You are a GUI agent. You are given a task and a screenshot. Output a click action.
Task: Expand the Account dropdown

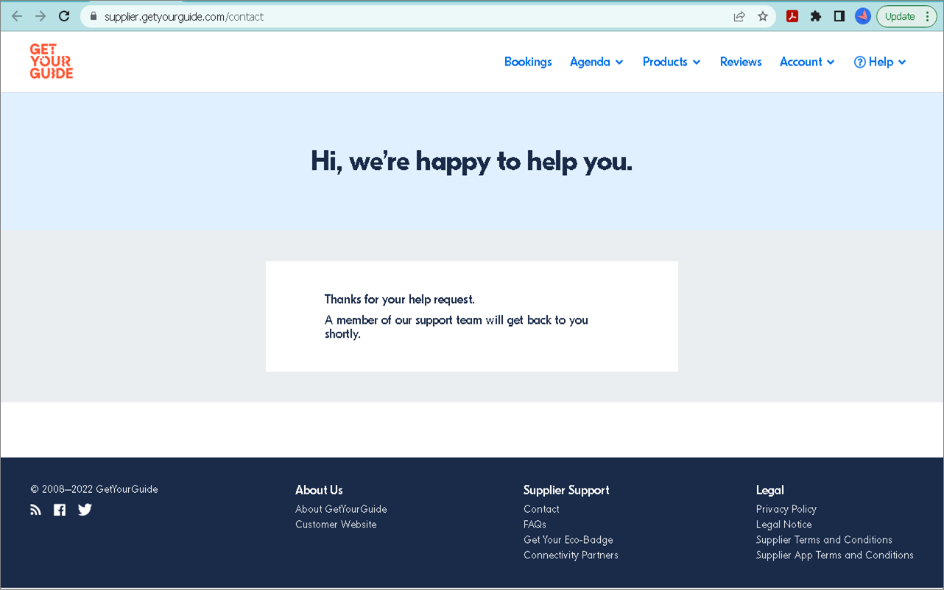pos(806,62)
